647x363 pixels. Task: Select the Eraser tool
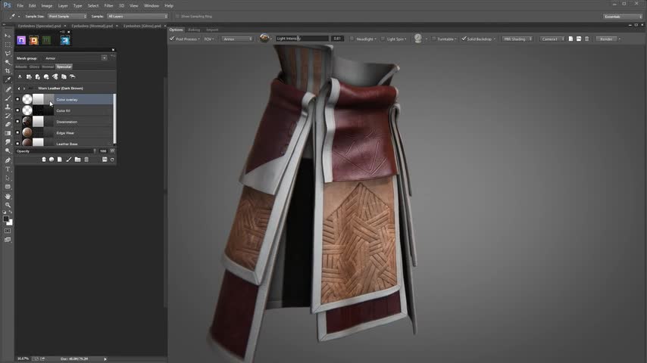pos(8,125)
